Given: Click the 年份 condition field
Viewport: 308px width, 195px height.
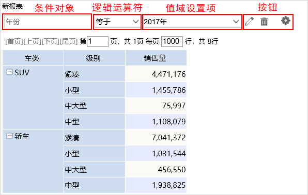Looking at the screenshot, I should tap(47, 22).
